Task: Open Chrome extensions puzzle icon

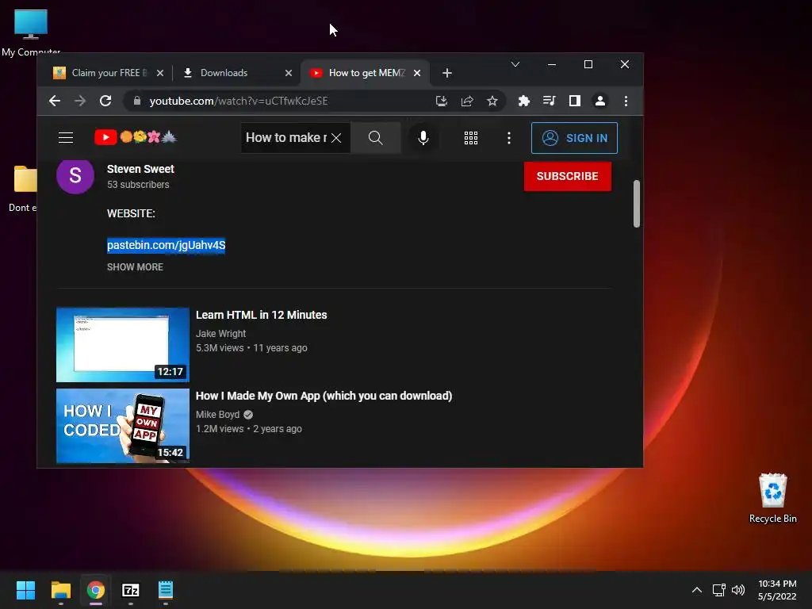Action: click(524, 101)
